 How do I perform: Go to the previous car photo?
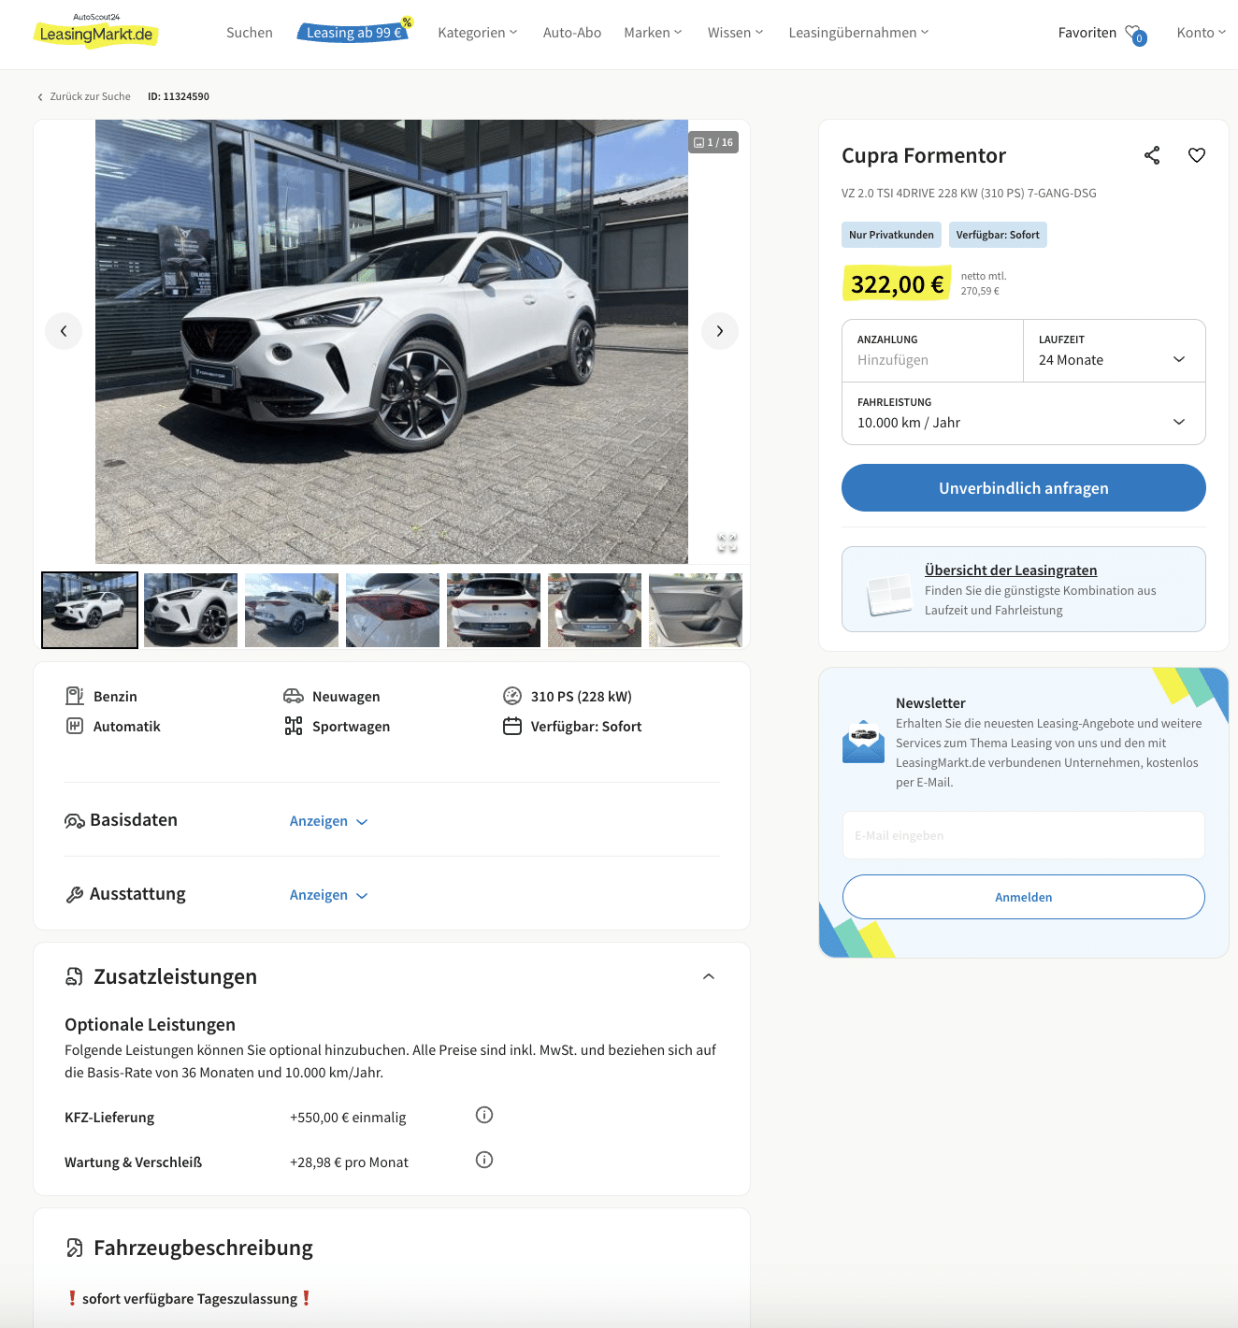coord(64,331)
